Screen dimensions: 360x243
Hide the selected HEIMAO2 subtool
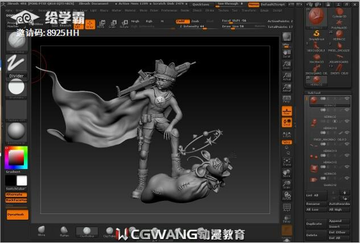[347, 98]
